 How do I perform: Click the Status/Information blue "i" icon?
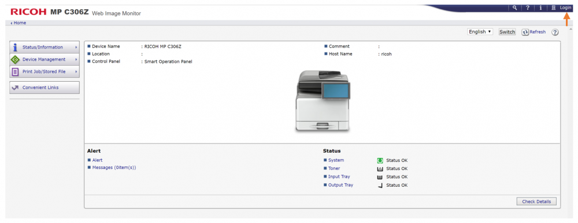[x=15, y=47]
